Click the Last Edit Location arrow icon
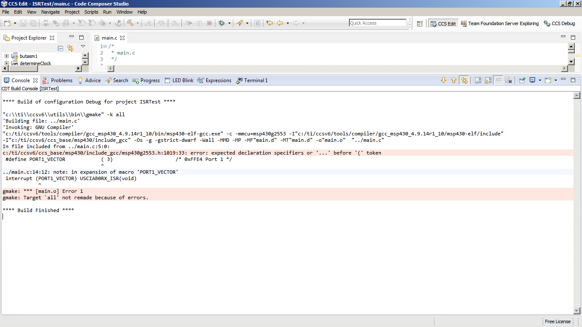Image resolution: width=582 pixels, height=327 pixels. pyautogui.click(x=269, y=23)
